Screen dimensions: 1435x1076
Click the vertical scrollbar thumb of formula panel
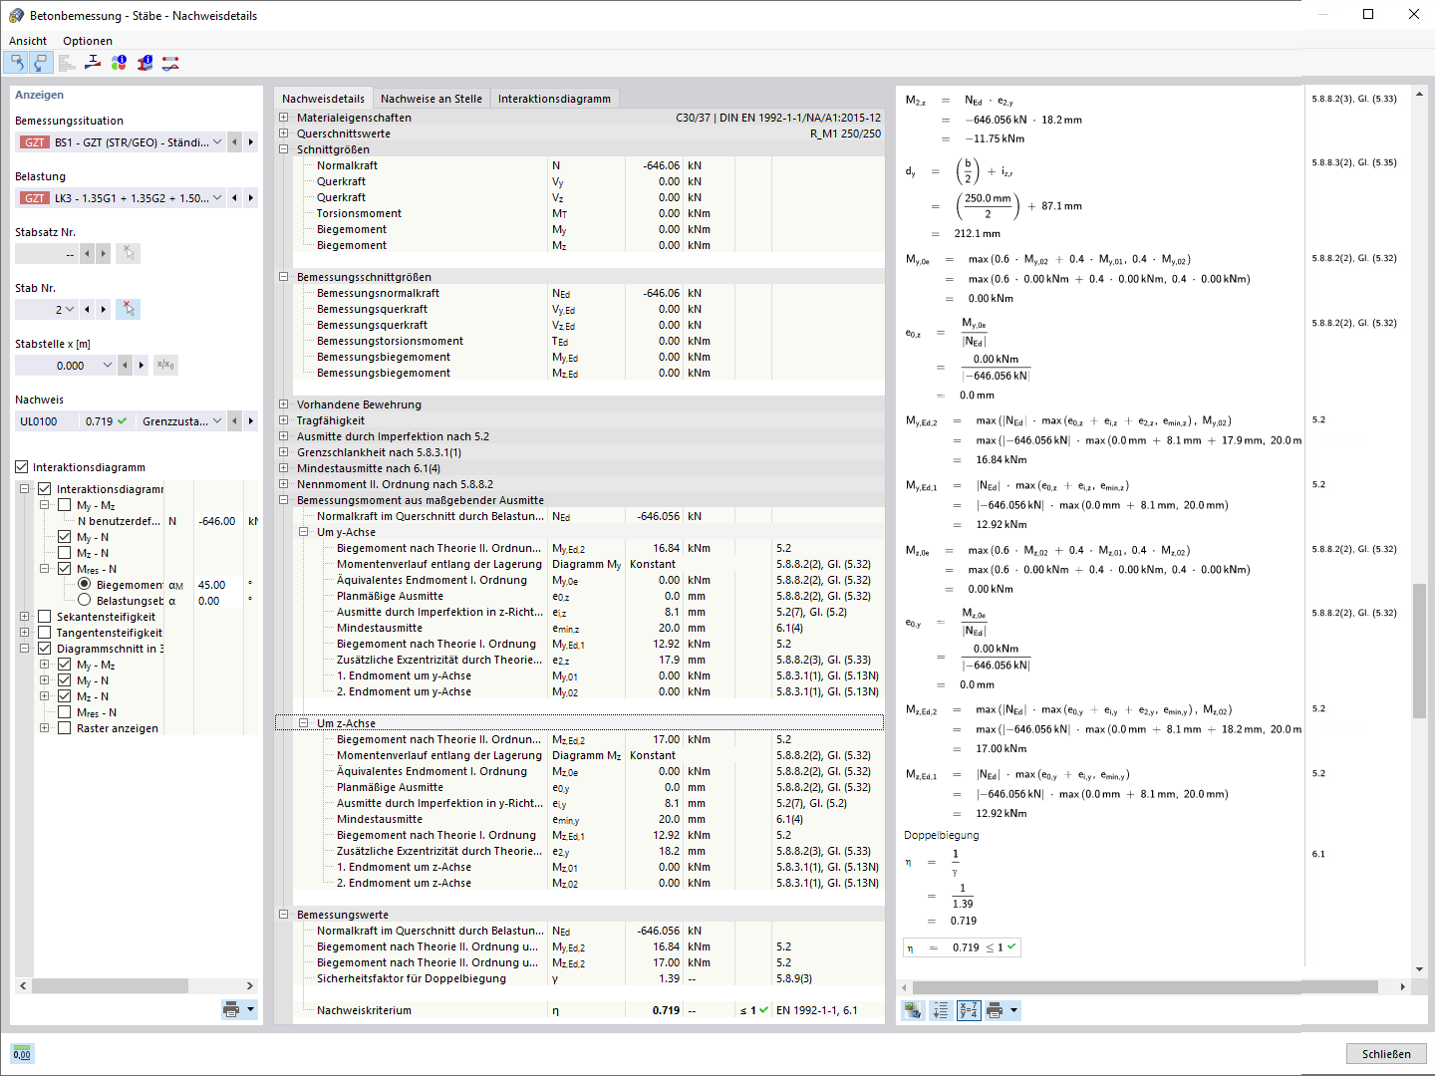pos(1419,651)
